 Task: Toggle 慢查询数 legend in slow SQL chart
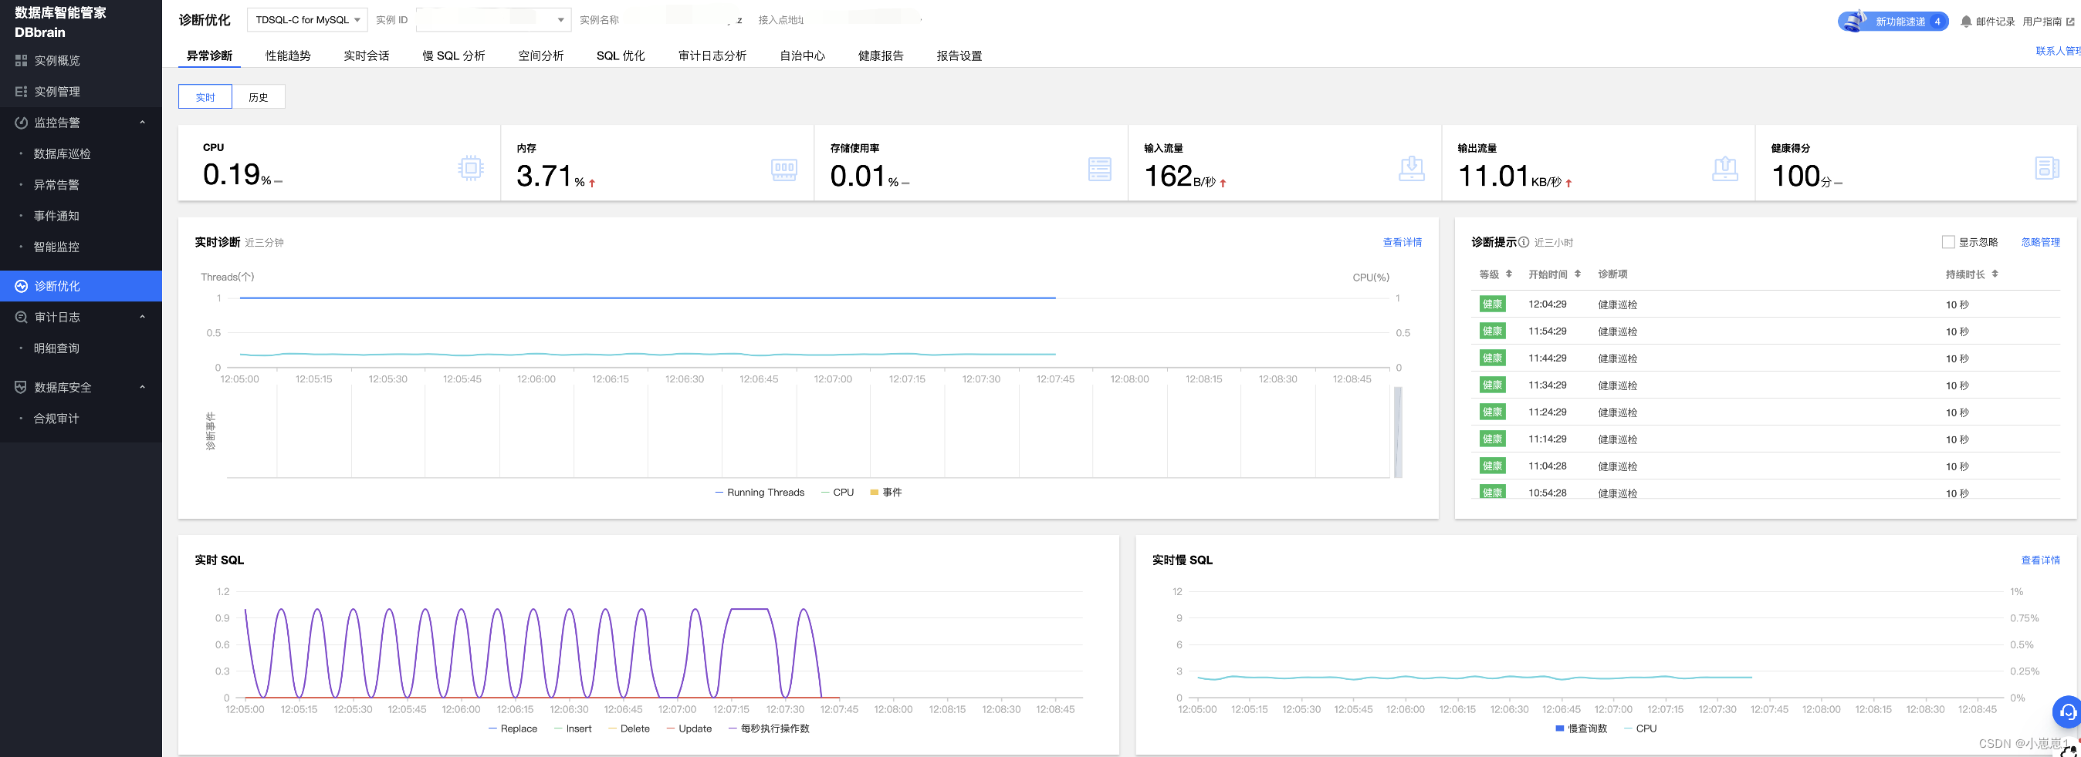point(1581,728)
